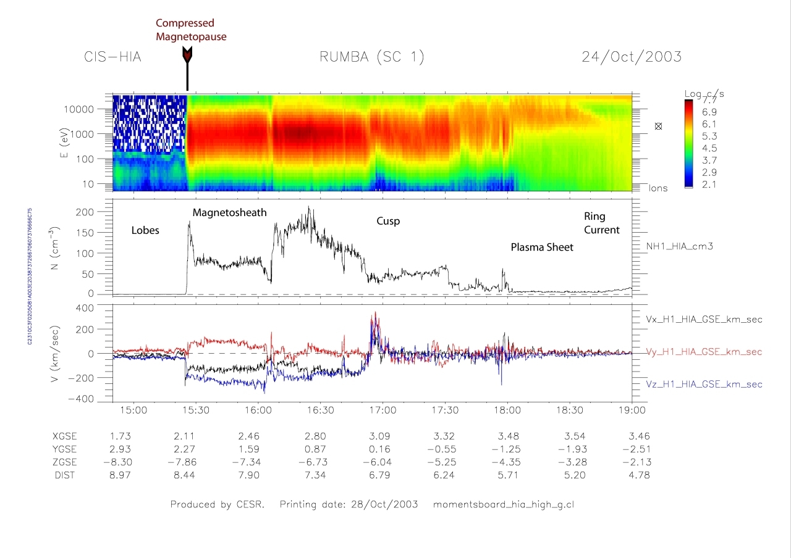
Task: Click the Ring Current label
Action: 601,223
